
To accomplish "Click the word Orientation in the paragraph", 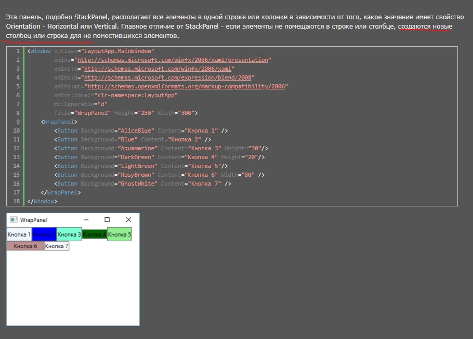I will pyautogui.click(x=23, y=27).
